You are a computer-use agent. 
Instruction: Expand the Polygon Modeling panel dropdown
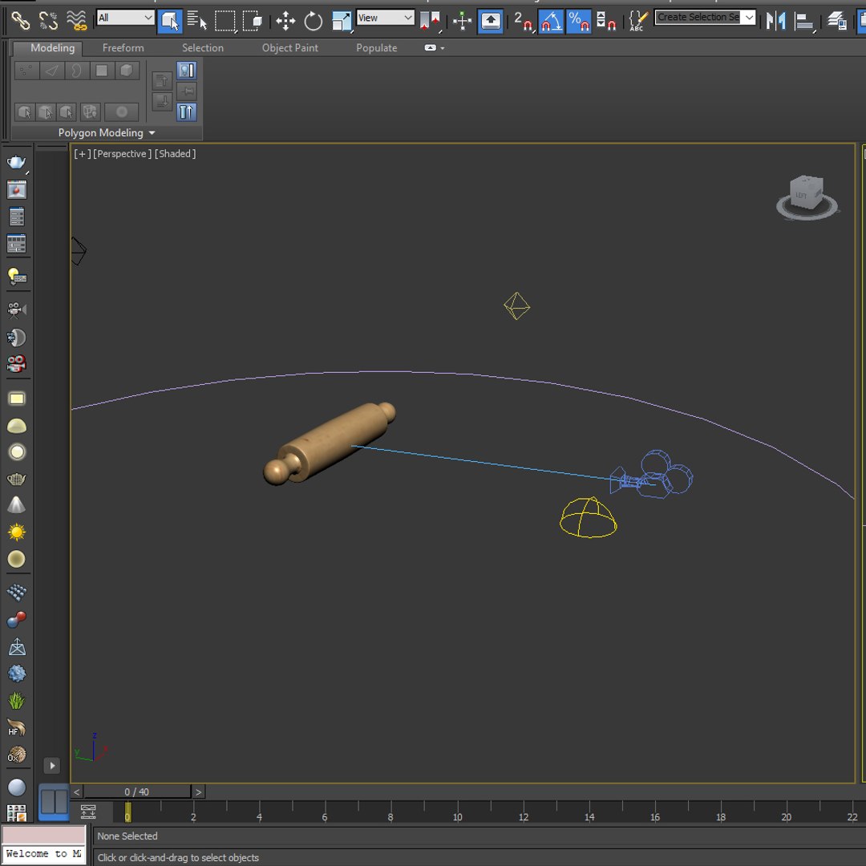pyautogui.click(x=152, y=133)
